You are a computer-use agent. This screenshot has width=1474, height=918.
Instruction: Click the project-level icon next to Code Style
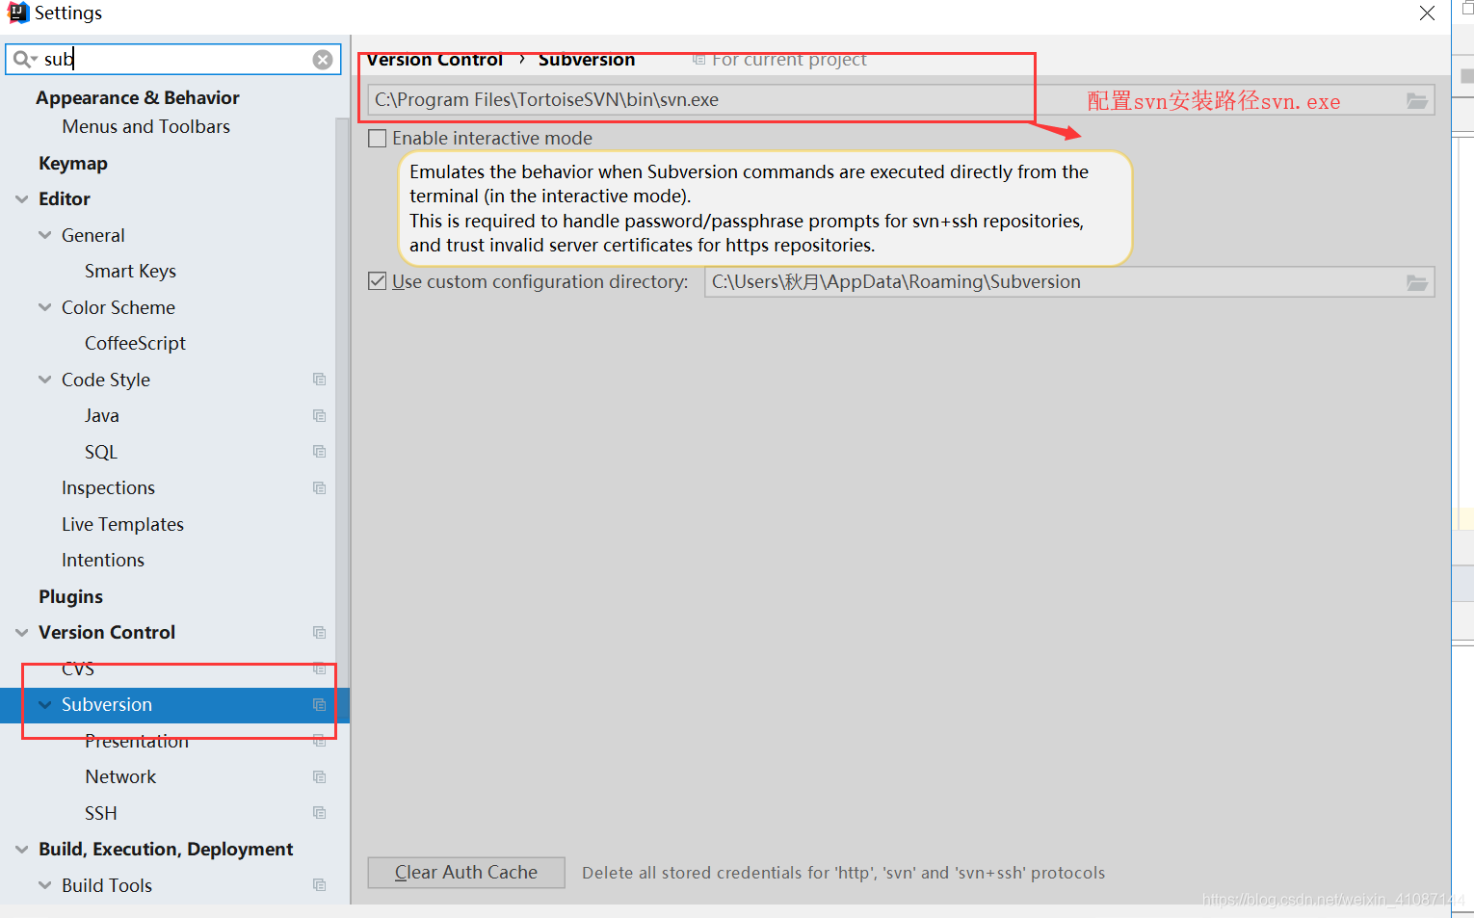[x=320, y=380]
